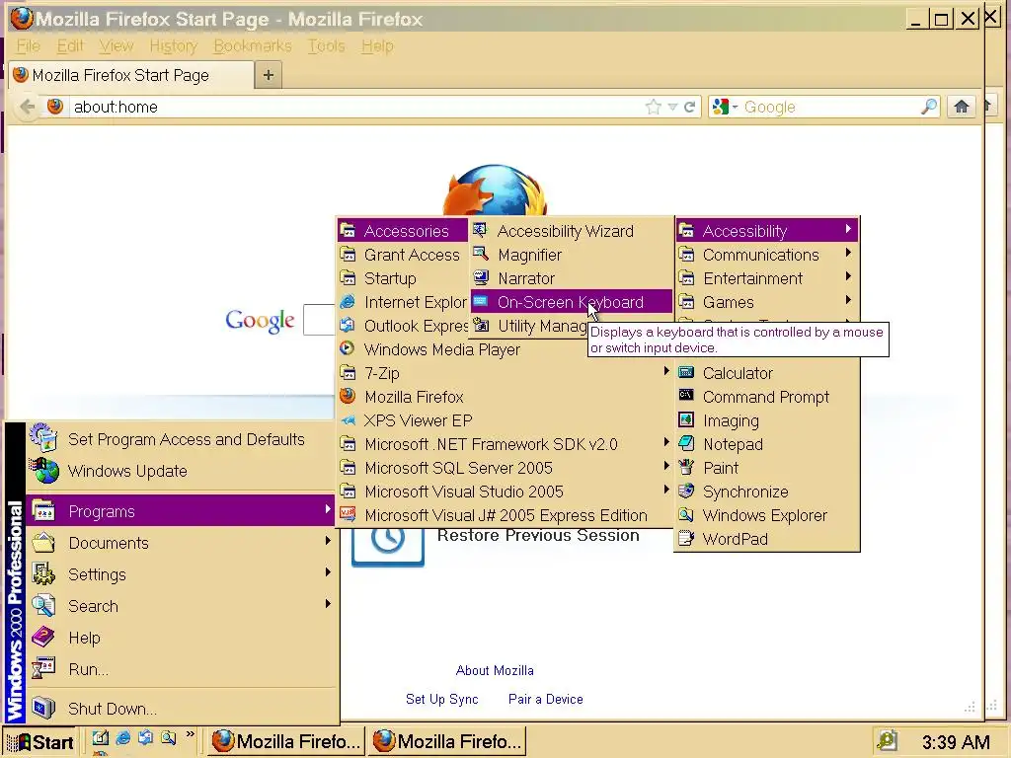Viewport: 1011px width, 758px height.
Task: Expand Settings submenu in Start menu
Action: click(181, 574)
